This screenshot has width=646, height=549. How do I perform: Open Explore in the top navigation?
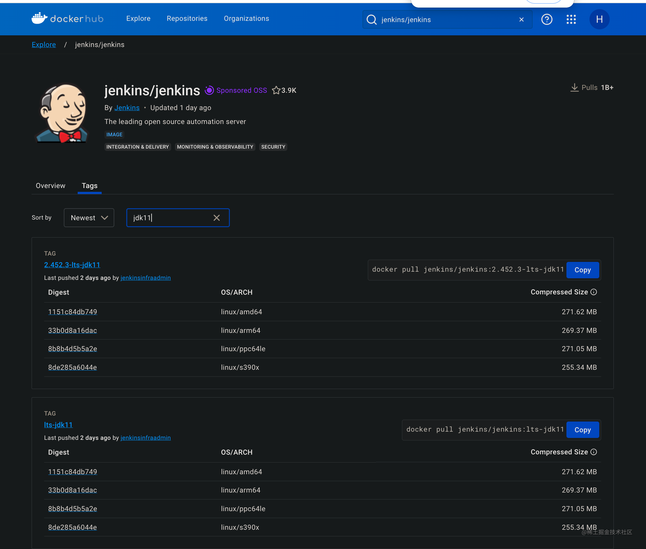click(x=138, y=19)
